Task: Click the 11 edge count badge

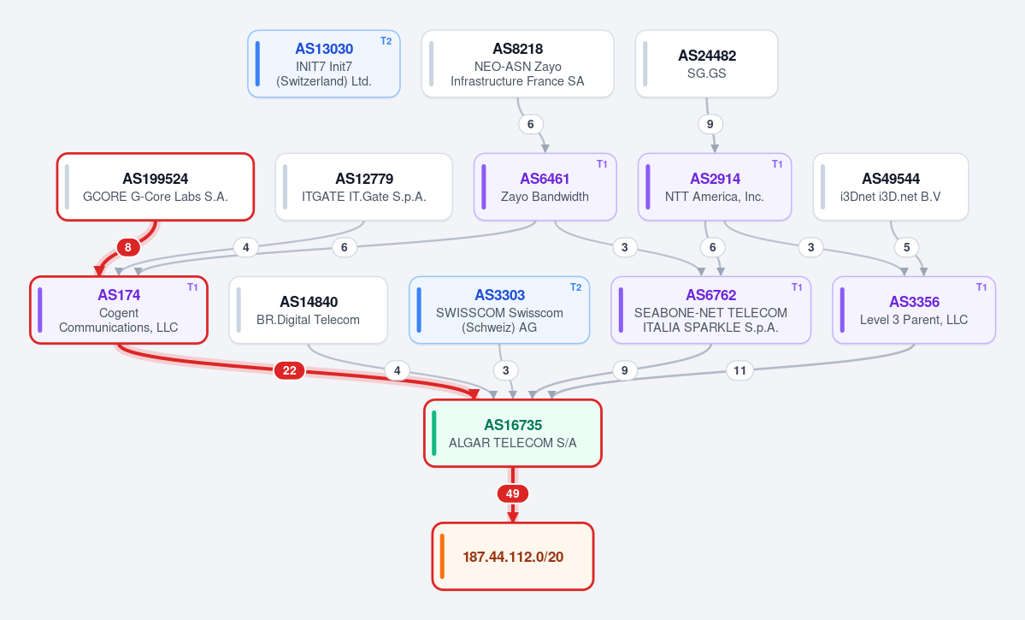Action: [739, 371]
